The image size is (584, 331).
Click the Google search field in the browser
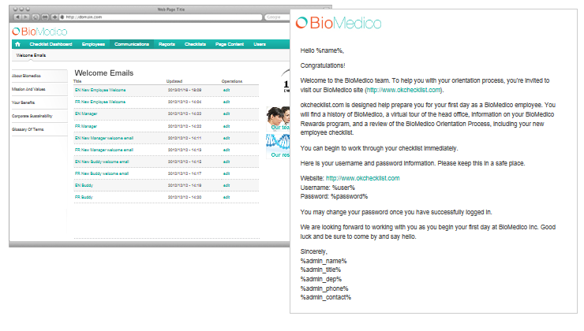278,17
